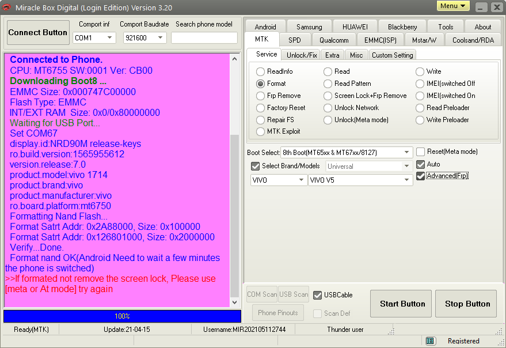Click the 100% blue progress bar
This screenshot has height=348, width=506.
tap(122, 316)
